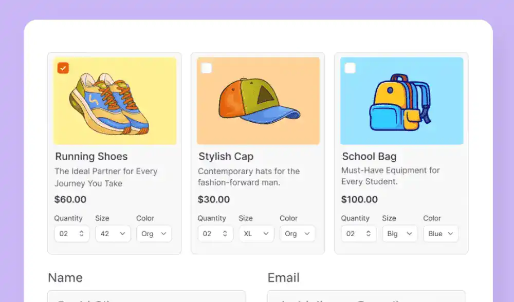Click the Stylish Cap product image

258,101
